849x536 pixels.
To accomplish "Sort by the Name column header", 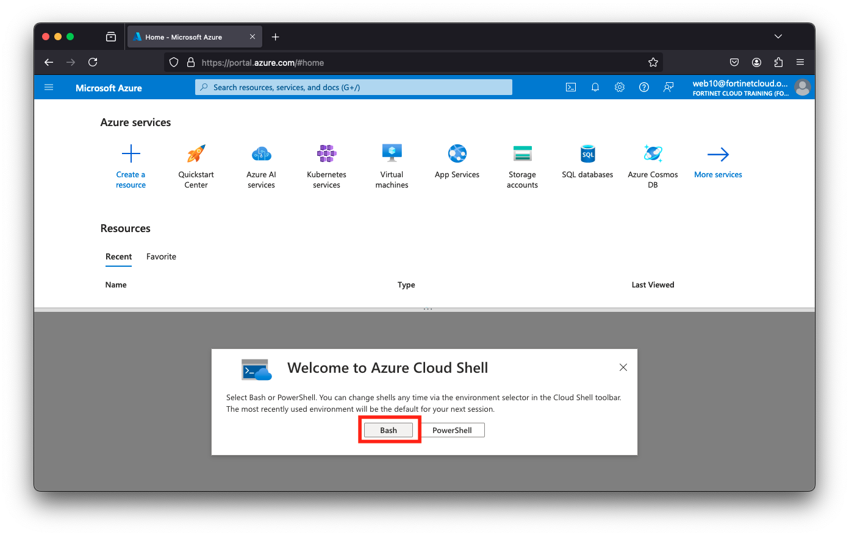I will coord(116,285).
